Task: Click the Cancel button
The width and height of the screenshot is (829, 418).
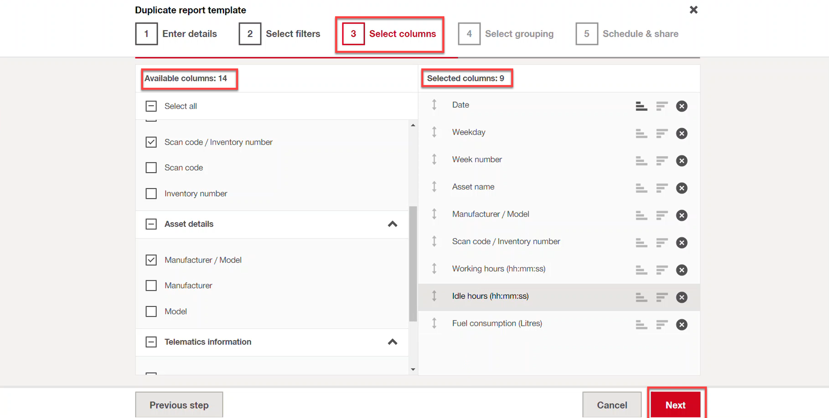Action: point(612,405)
